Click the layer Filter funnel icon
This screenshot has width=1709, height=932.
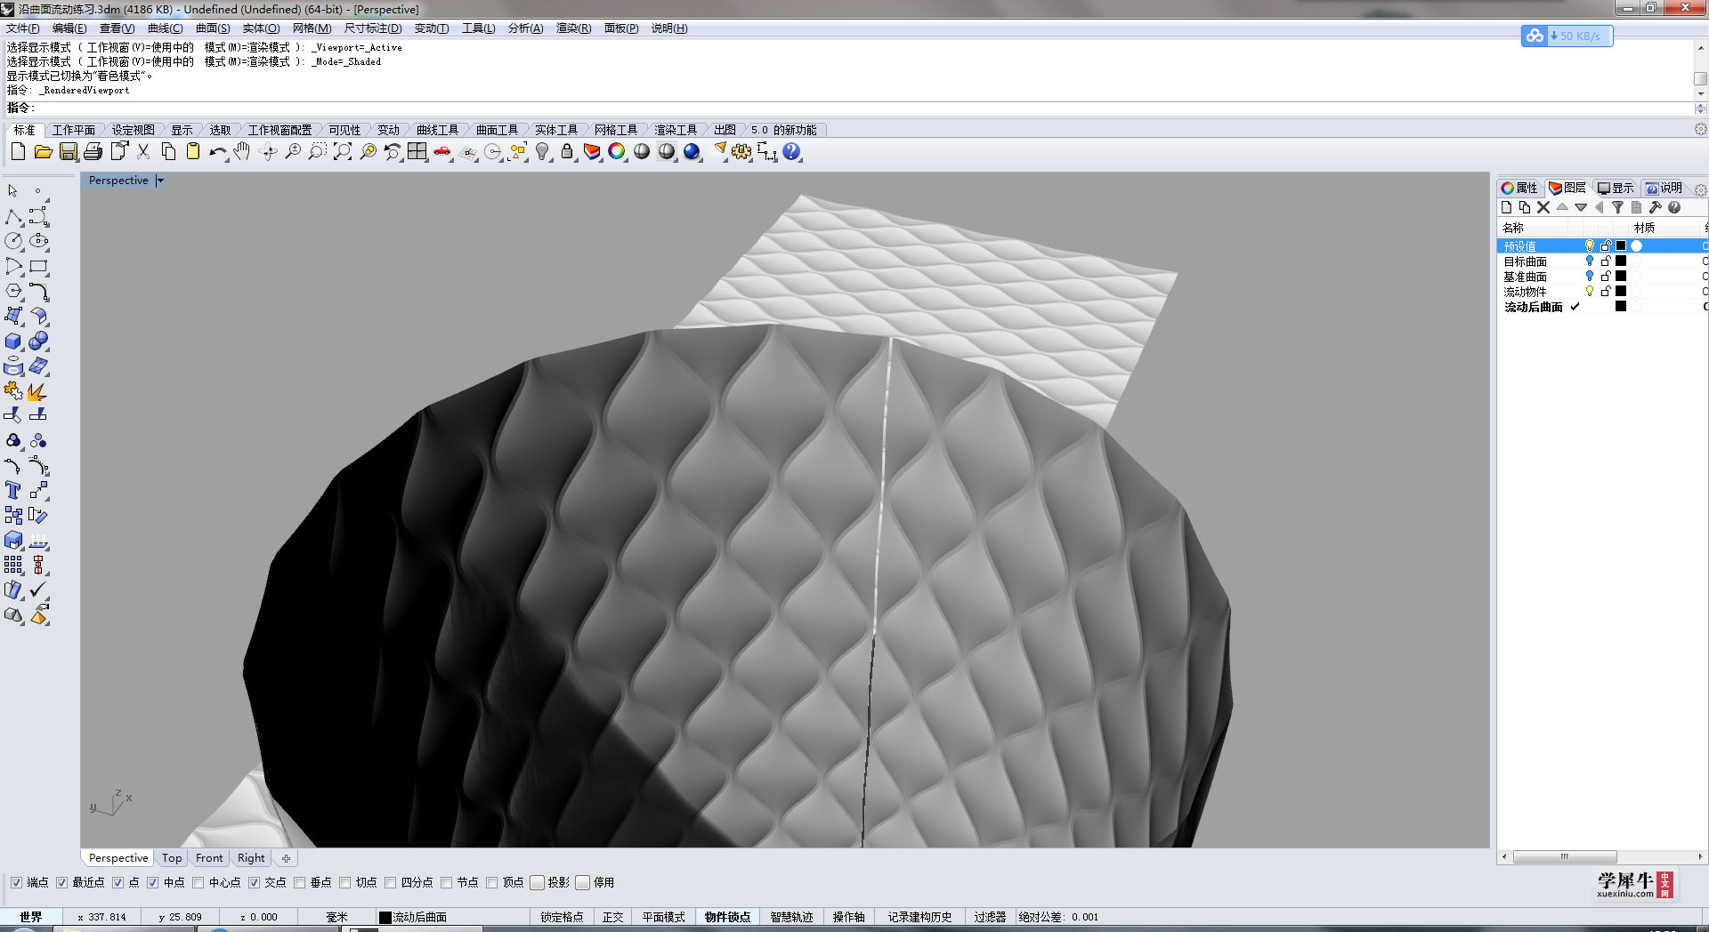click(x=1618, y=207)
